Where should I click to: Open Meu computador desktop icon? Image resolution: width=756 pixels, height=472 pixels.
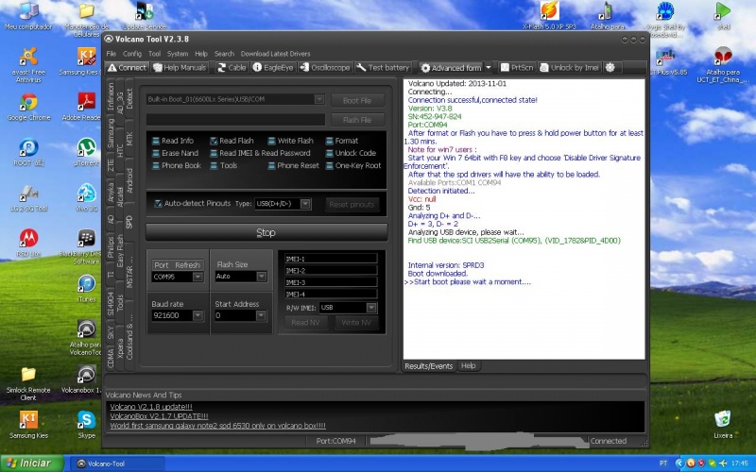coord(29,16)
